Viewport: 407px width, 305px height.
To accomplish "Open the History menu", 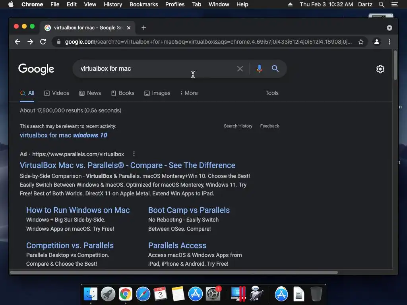I will pos(113,4).
